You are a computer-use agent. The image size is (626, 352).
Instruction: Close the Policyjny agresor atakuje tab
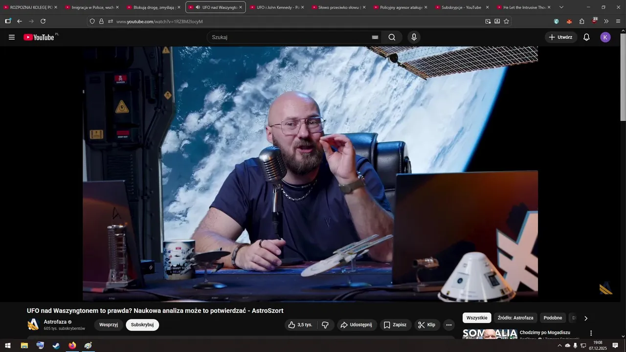click(425, 7)
